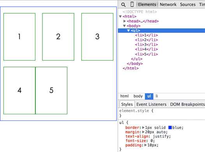Viewport: 205px width, 152px height.
Task: Select the highlighted <ul> row
Action: (x=161, y=30)
